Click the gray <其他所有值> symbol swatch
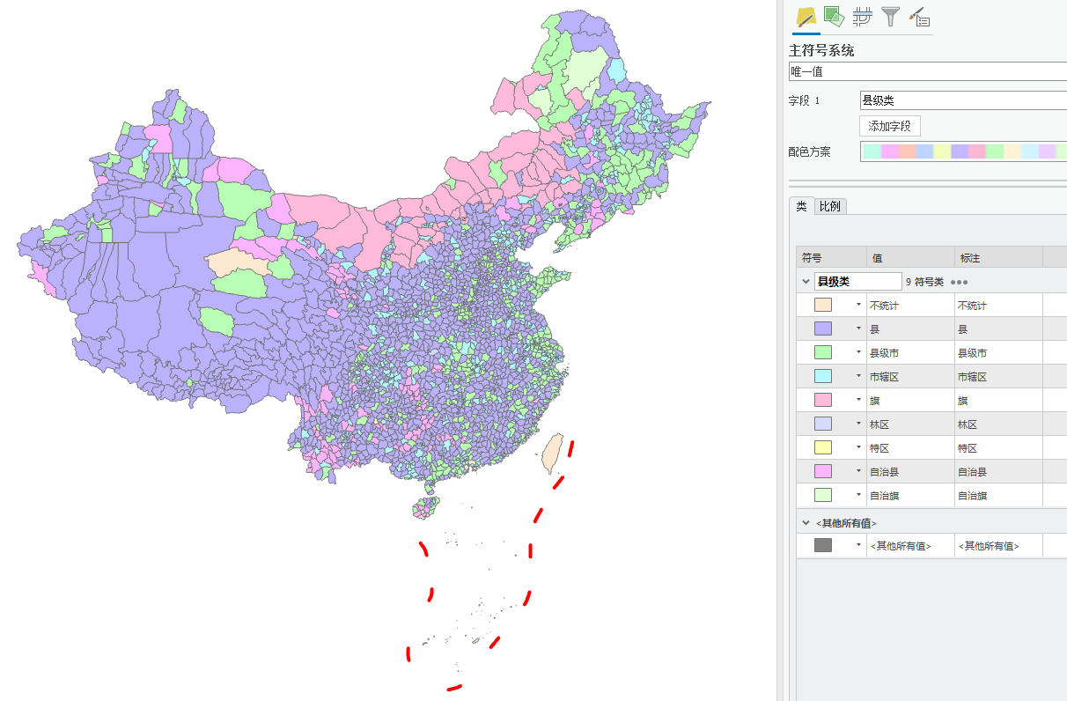This screenshot has width=1067, height=701. tap(823, 546)
